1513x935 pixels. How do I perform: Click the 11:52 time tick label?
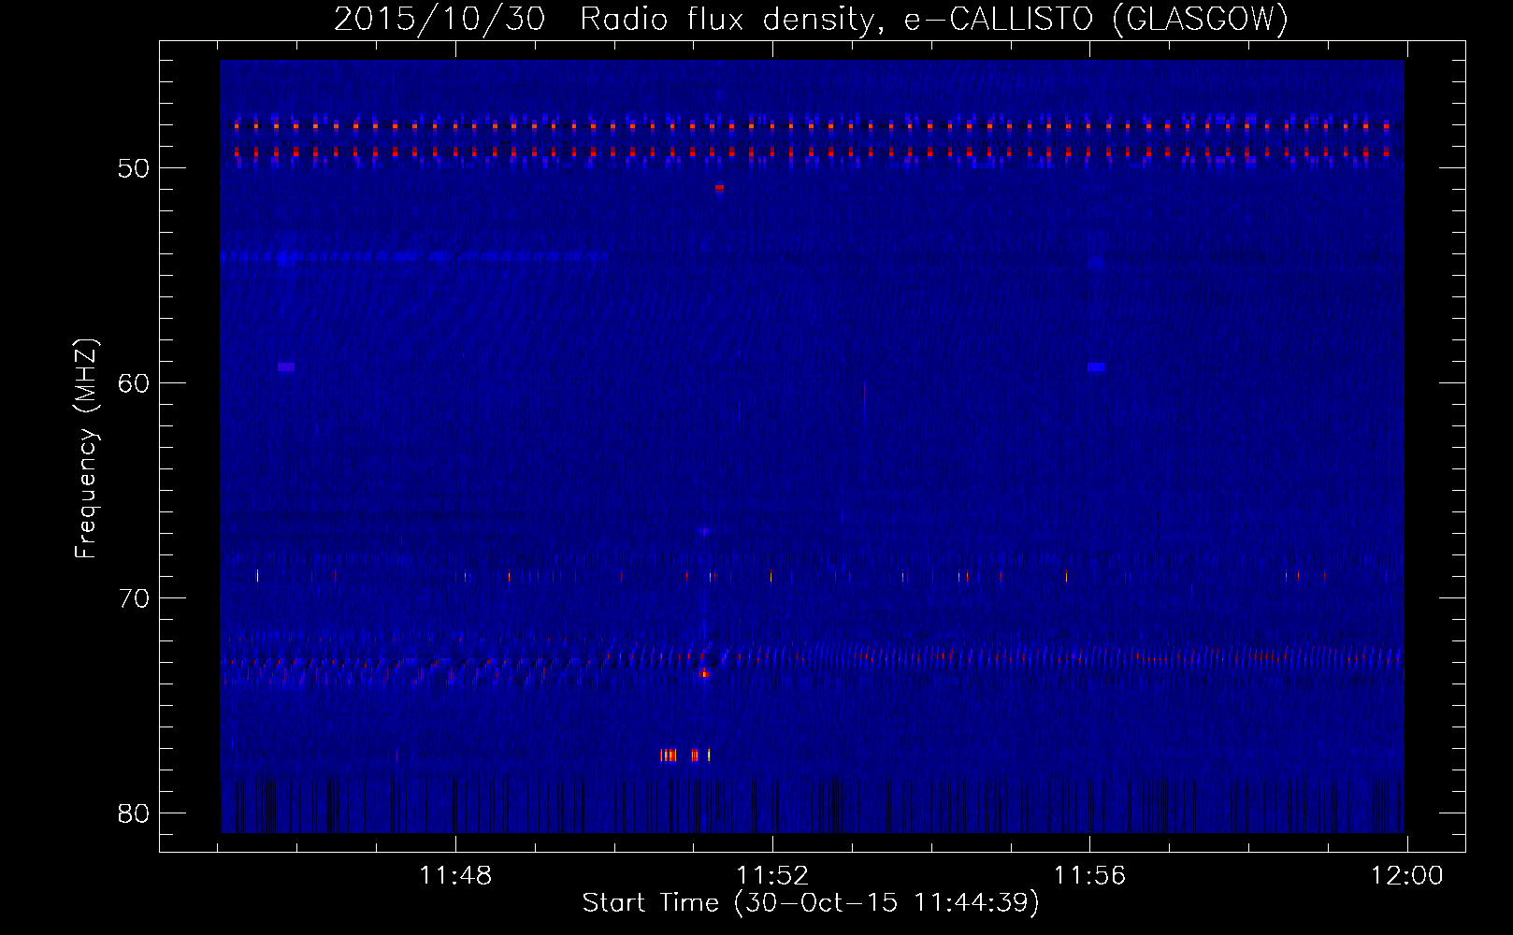(x=772, y=876)
